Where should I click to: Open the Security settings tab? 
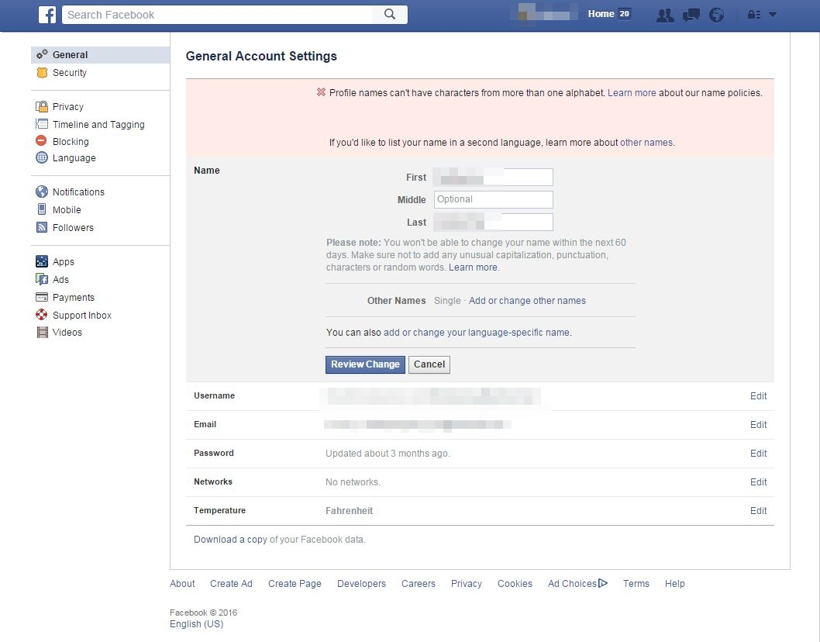pos(70,73)
